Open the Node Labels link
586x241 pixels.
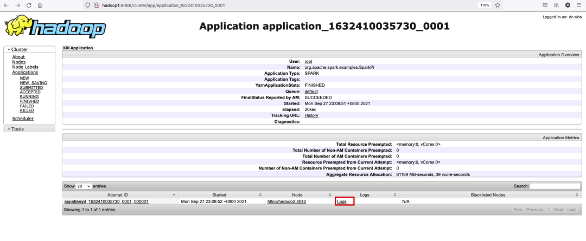click(x=25, y=67)
